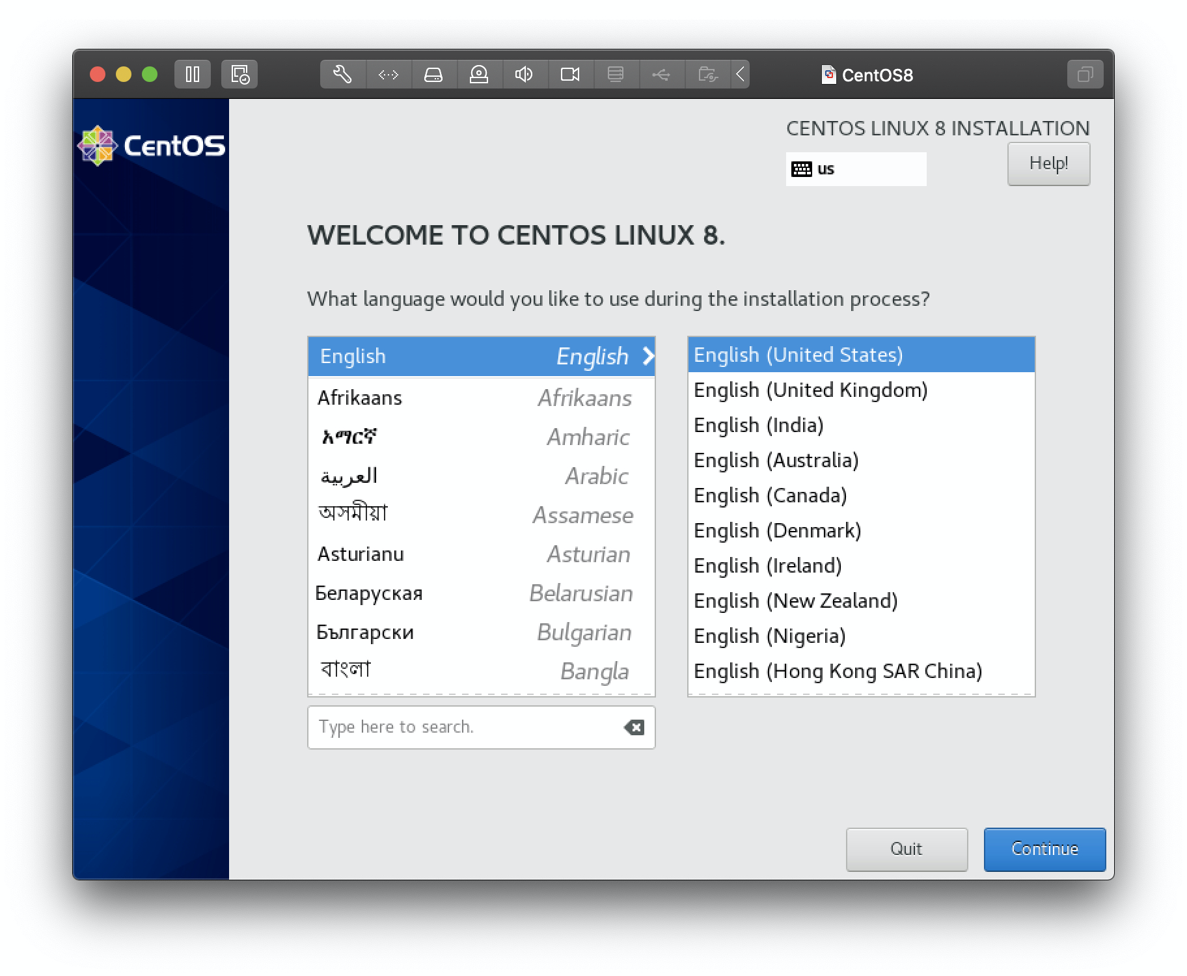
Task: Click the shared folders toolbar icon
Action: click(707, 74)
